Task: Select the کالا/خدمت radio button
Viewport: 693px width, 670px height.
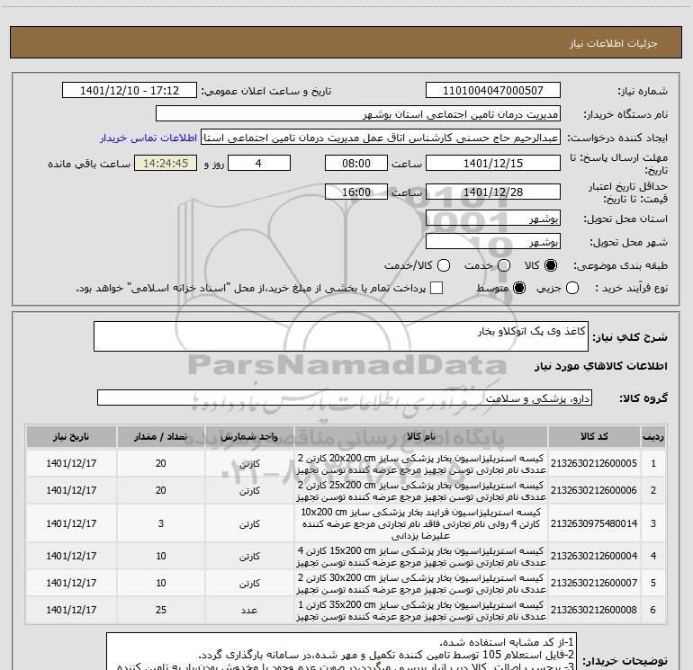Action: [x=444, y=265]
